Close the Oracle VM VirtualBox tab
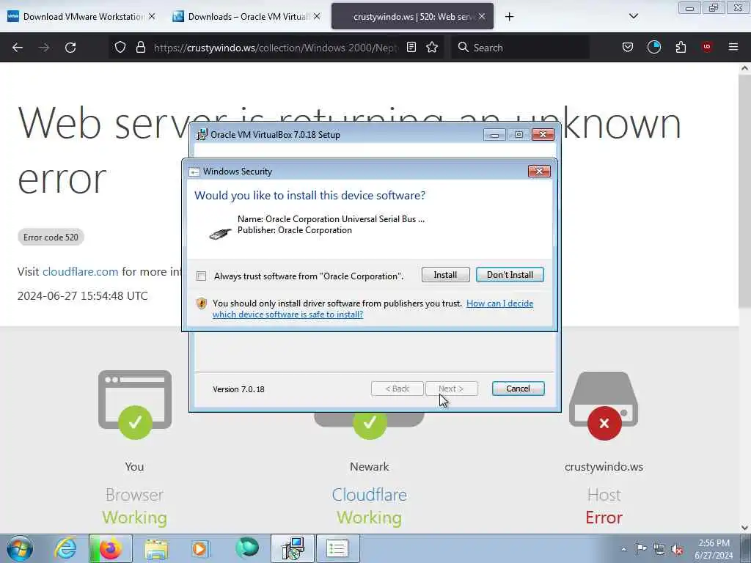The height and width of the screenshot is (563, 751). tap(317, 16)
